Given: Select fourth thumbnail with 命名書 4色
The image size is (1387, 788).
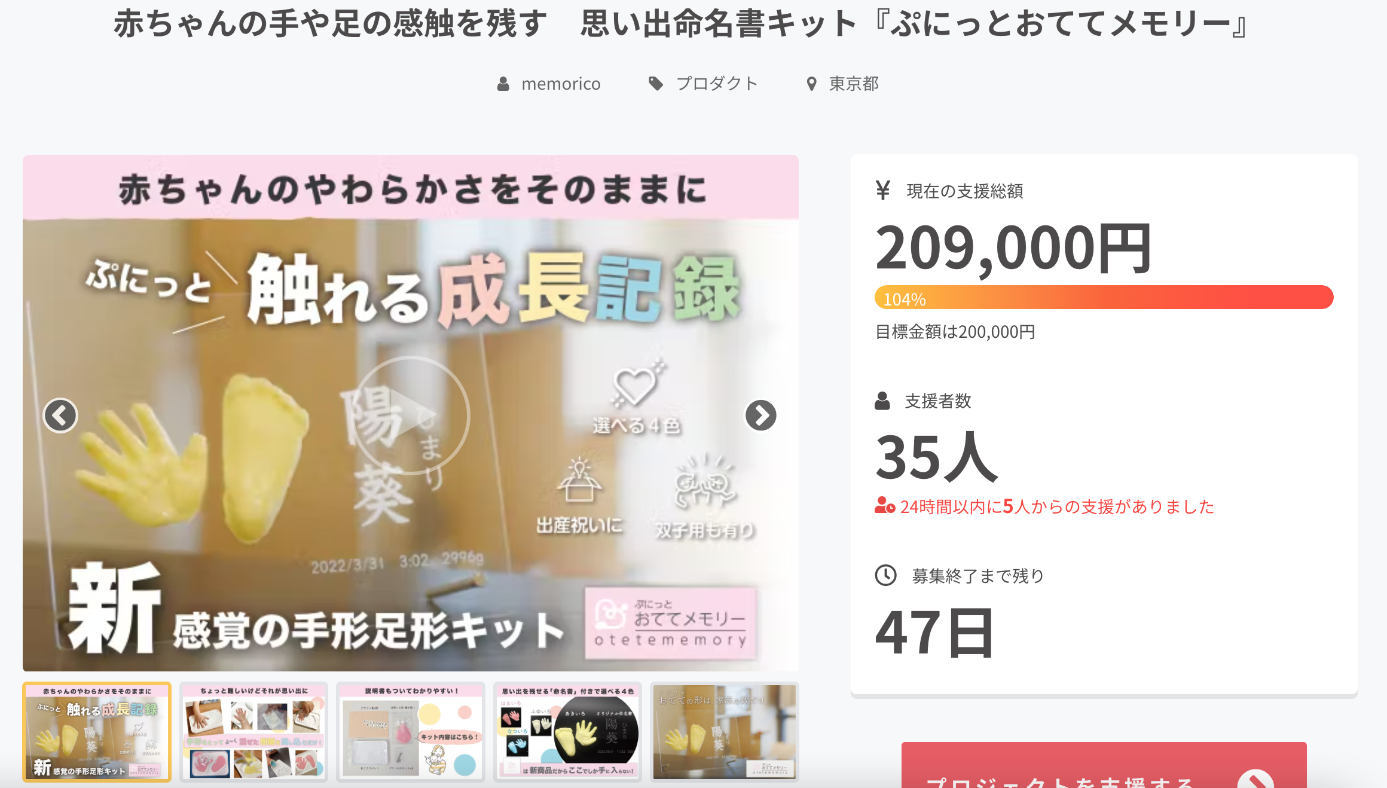Looking at the screenshot, I should [x=567, y=732].
